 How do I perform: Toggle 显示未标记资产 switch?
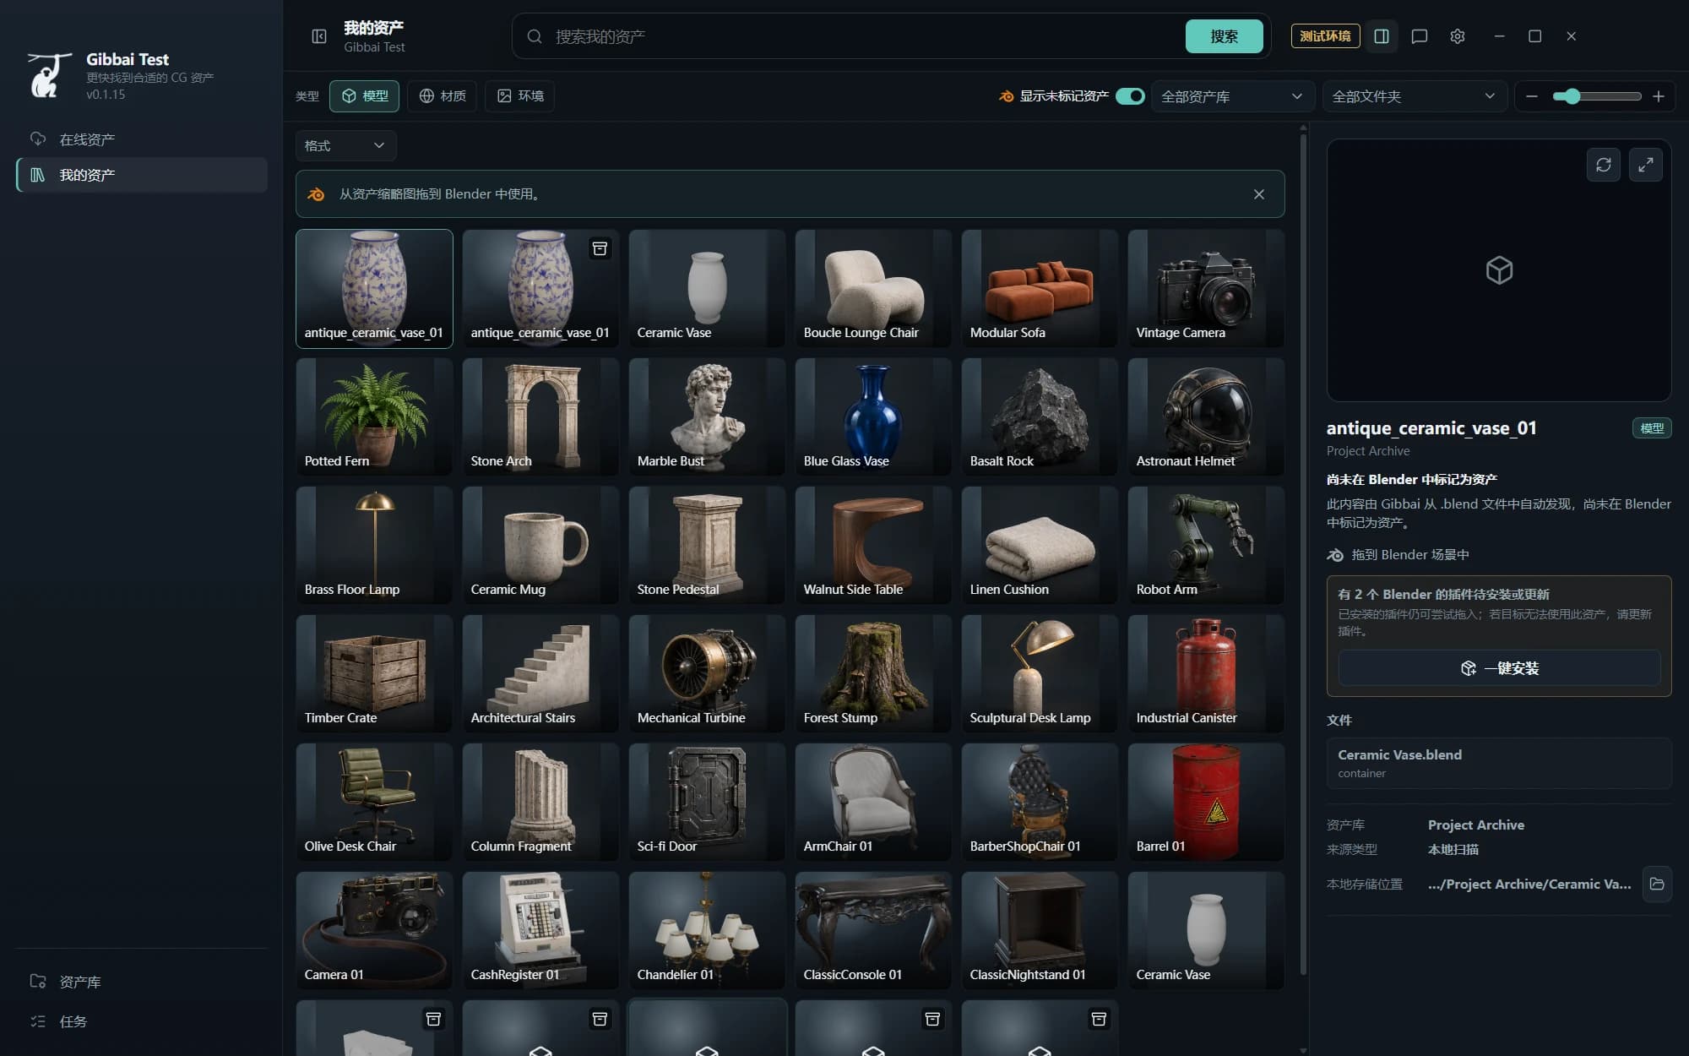(x=1130, y=96)
